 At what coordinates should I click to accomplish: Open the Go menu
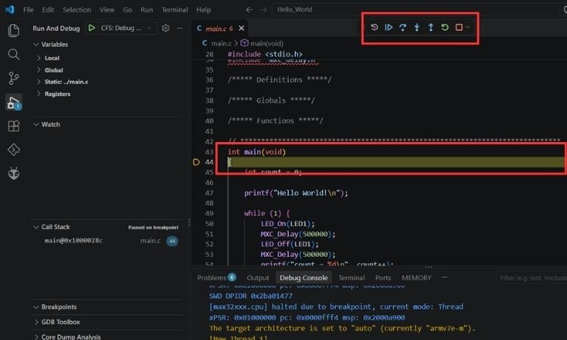click(x=127, y=10)
